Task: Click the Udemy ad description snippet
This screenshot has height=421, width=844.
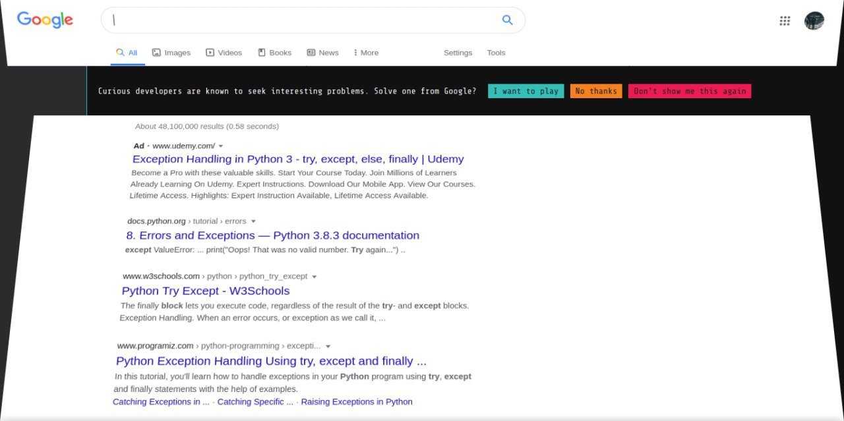Action: [x=303, y=184]
